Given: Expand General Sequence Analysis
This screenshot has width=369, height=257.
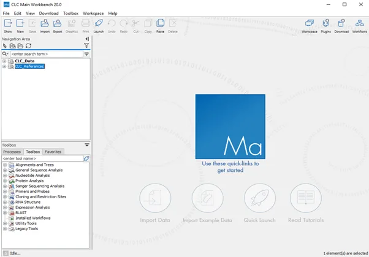Looking at the screenshot, I should 5,170.
